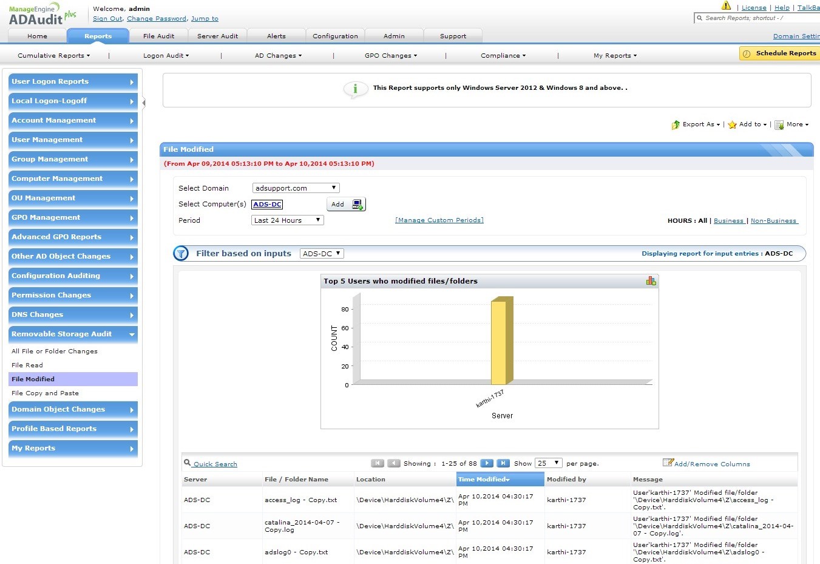This screenshot has width=820, height=564.
Task: Click the Schedule Reports button
Action: [x=779, y=53]
